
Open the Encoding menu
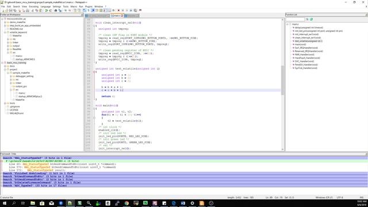point(33,6)
